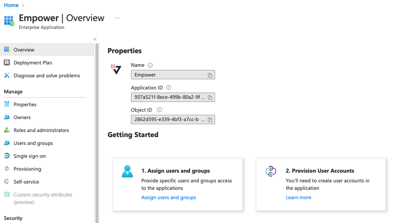393x223 pixels.
Task: Click the Users and groups icon
Action: 7,143
